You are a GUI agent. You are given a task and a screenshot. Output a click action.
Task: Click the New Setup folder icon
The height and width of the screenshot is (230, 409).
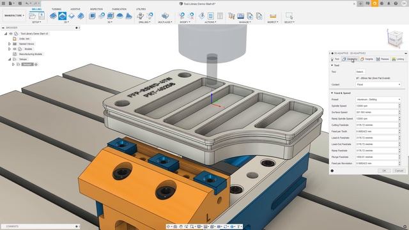click(32, 16)
